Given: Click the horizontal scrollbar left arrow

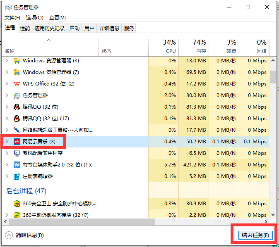Looking at the screenshot, I should tap(5, 222).
